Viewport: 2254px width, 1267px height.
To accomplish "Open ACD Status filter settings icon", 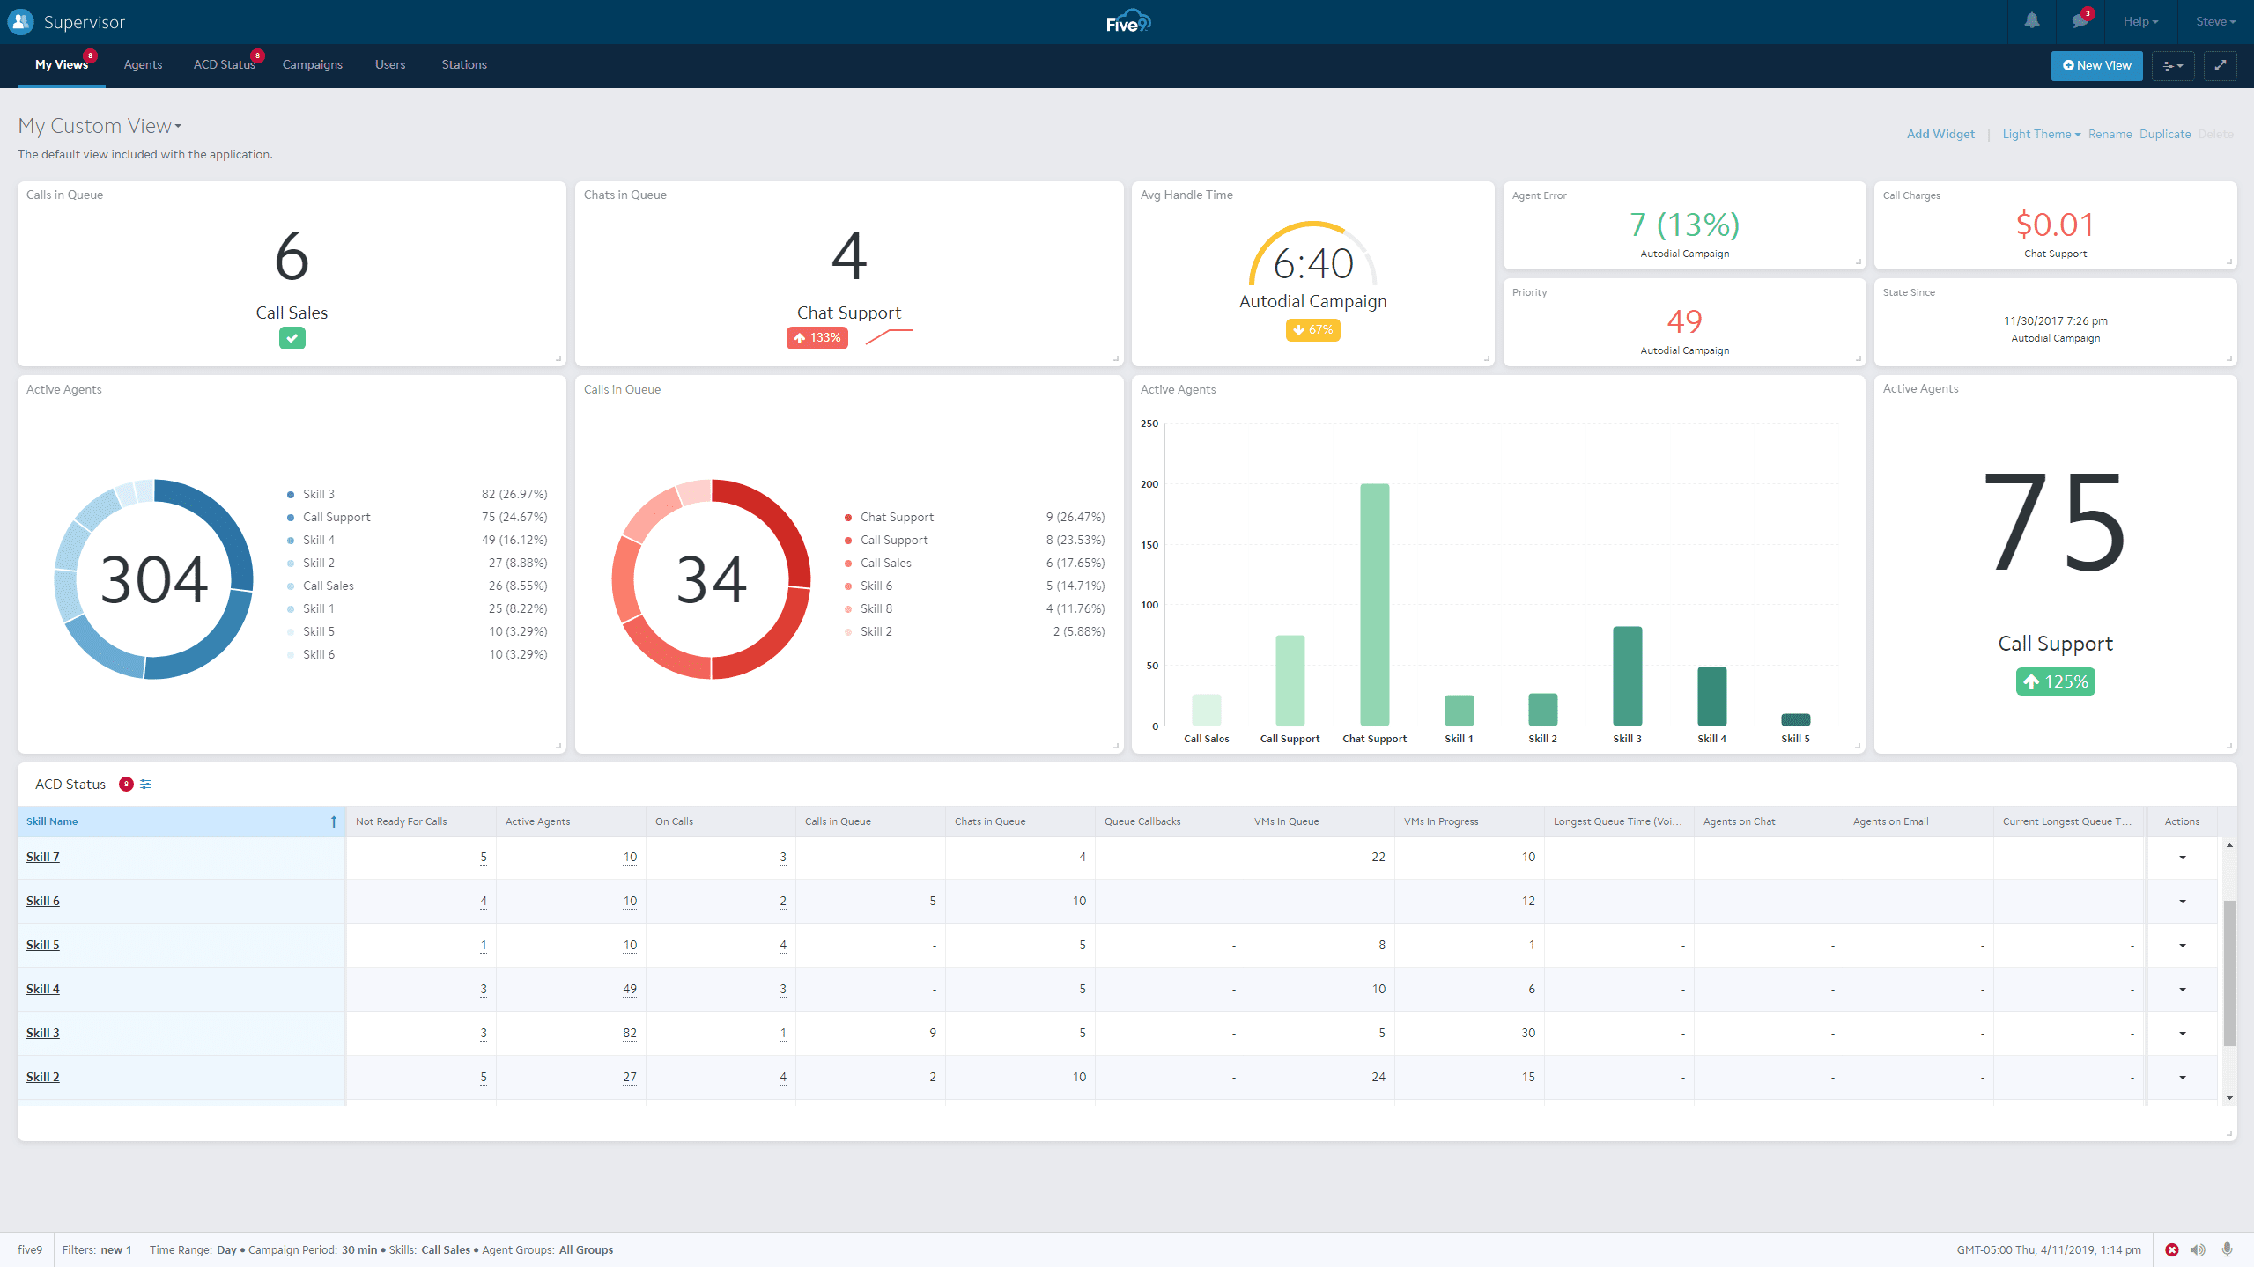I will point(145,784).
